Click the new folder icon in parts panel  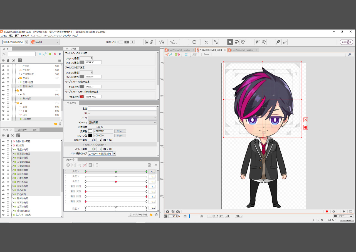[x=55, y=124]
